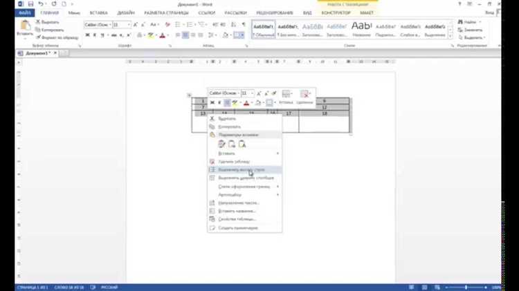Open the ribbon font size dropdown

click(x=129, y=25)
